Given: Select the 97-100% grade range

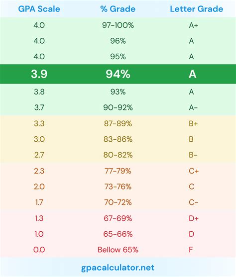Looking at the screenshot, I should [118, 25].
